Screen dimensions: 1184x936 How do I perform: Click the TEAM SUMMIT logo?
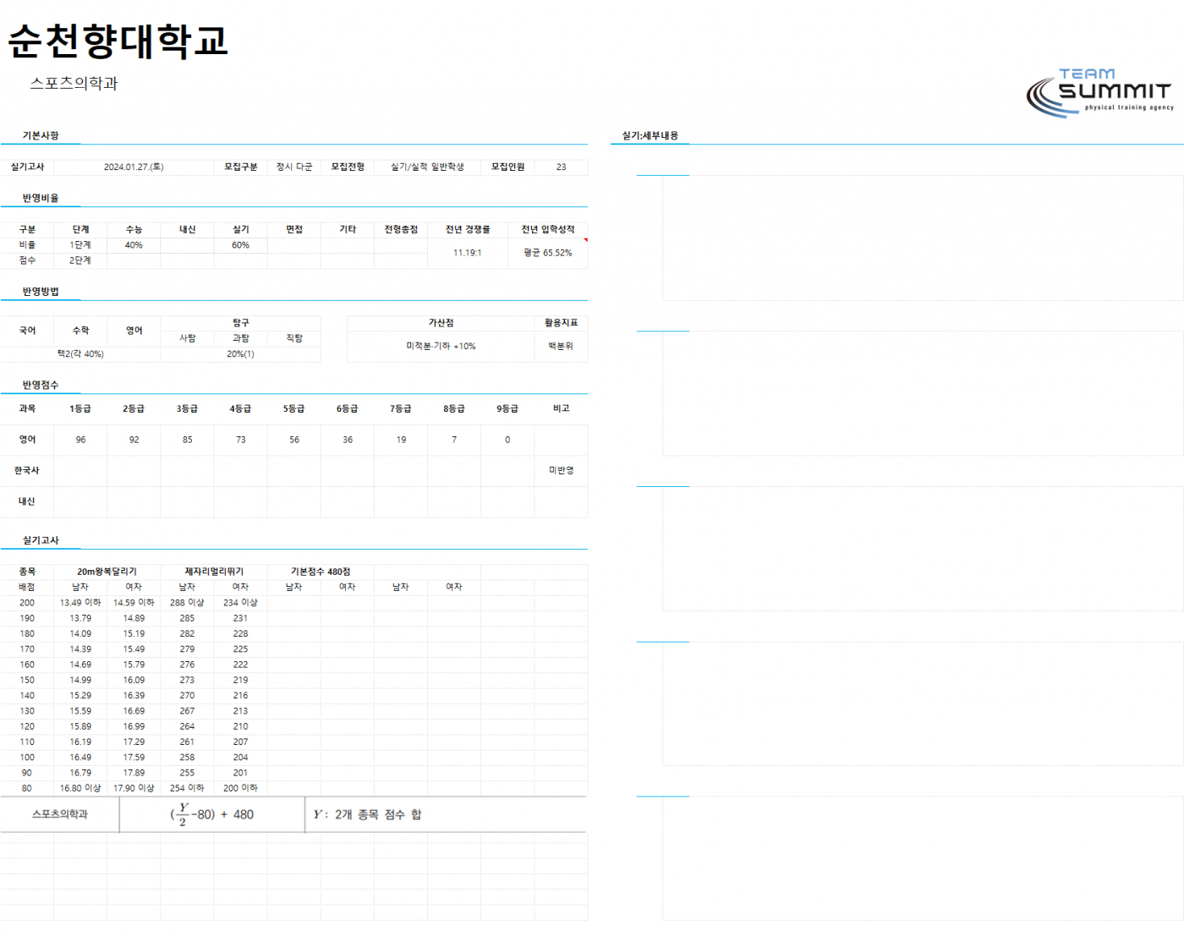click(1100, 92)
